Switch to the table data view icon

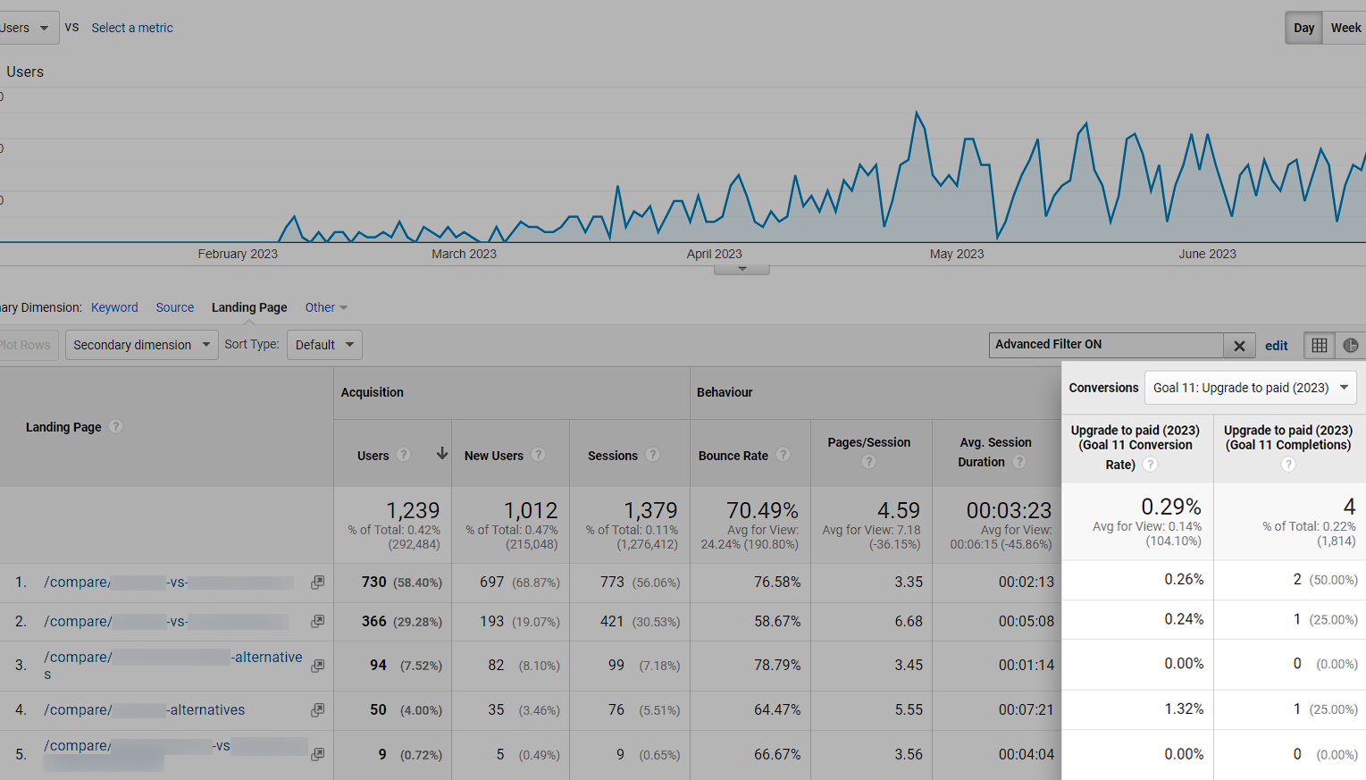(x=1320, y=346)
